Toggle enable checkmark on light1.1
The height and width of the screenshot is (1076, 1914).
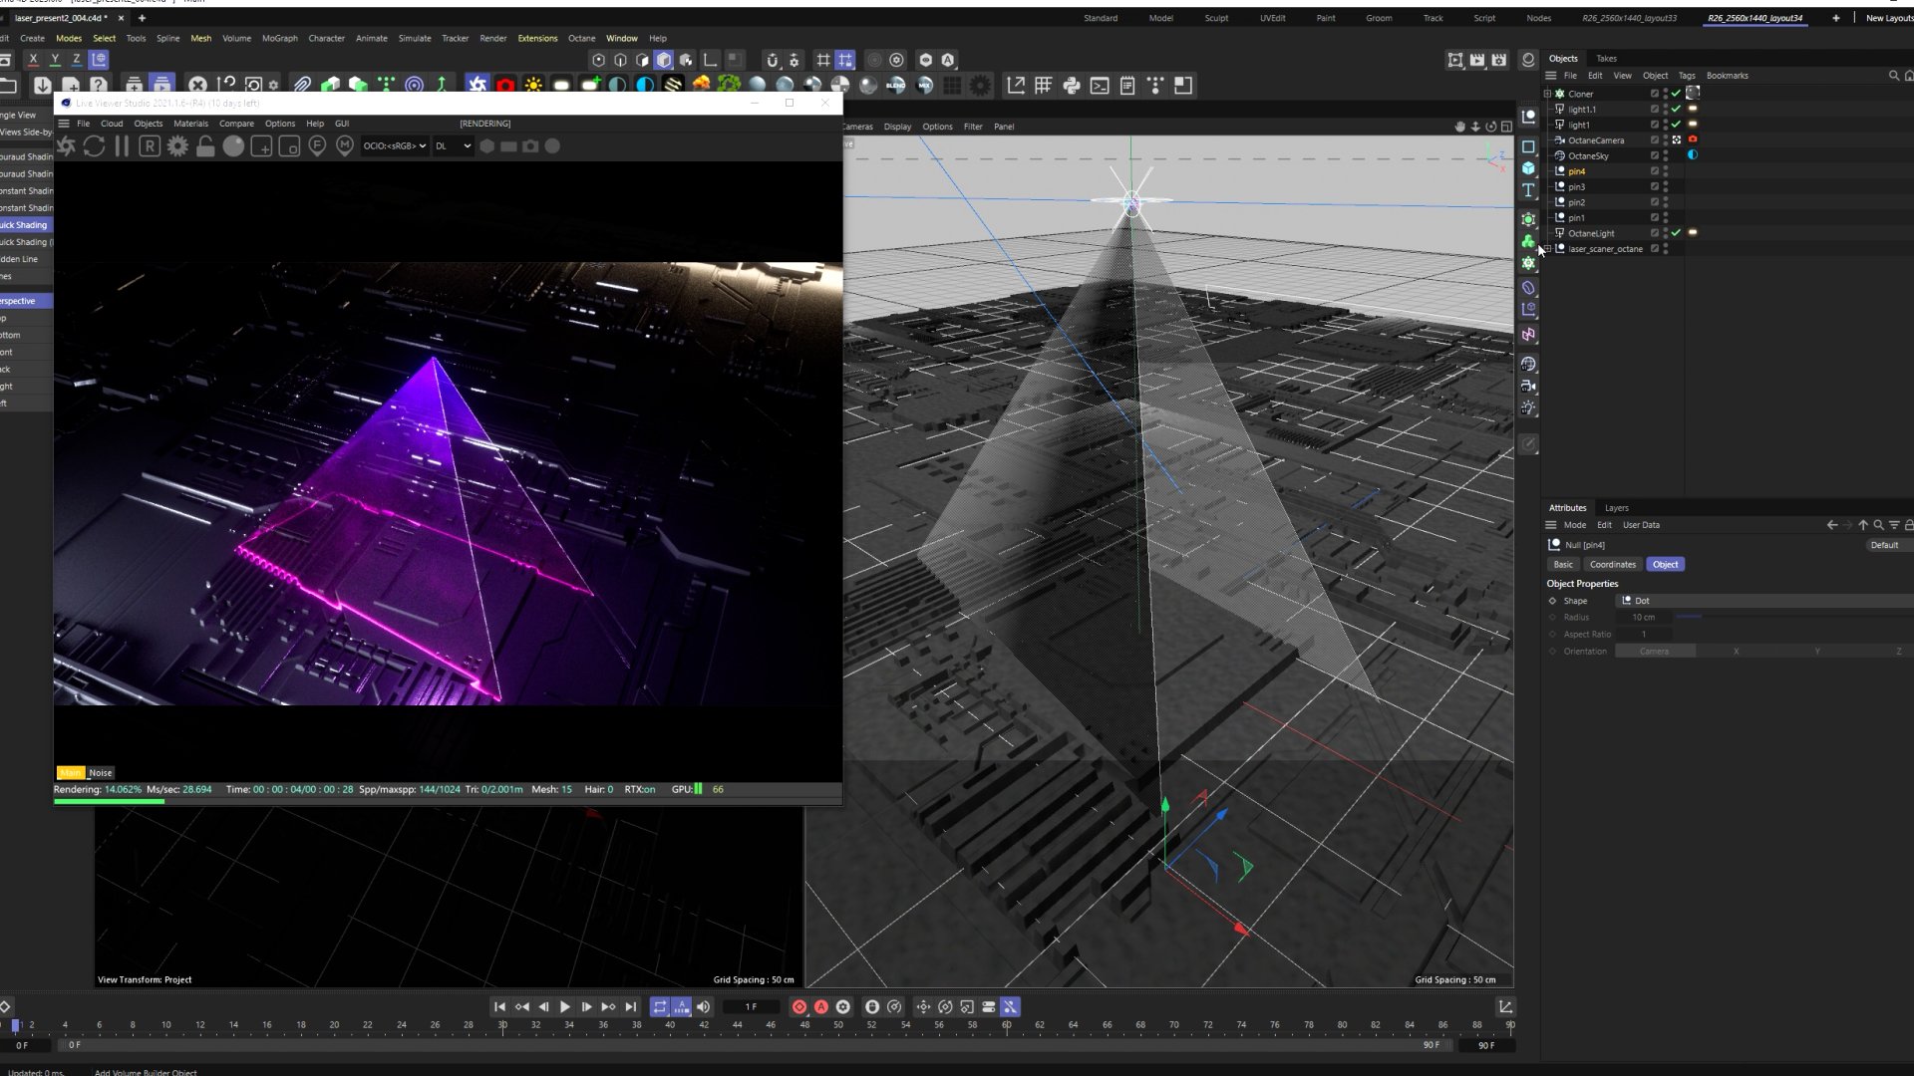[x=1676, y=110]
